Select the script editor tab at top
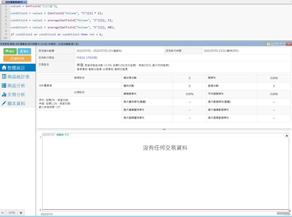 coord(13,2)
